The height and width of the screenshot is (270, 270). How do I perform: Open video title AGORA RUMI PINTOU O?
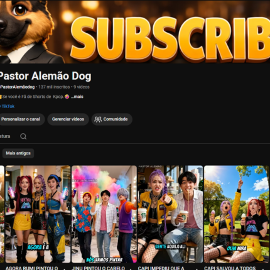(x=31, y=268)
